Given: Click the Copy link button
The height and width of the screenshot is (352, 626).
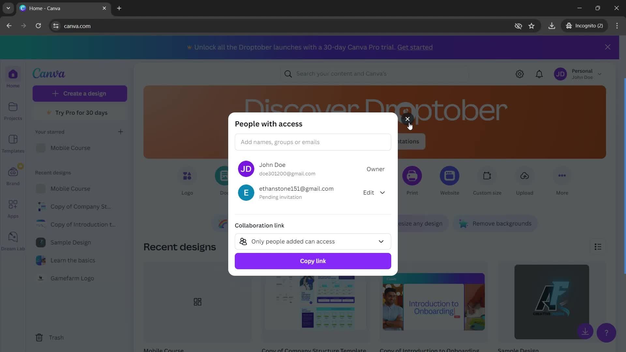Looking at the screenshot, I should tap(313, 261).
